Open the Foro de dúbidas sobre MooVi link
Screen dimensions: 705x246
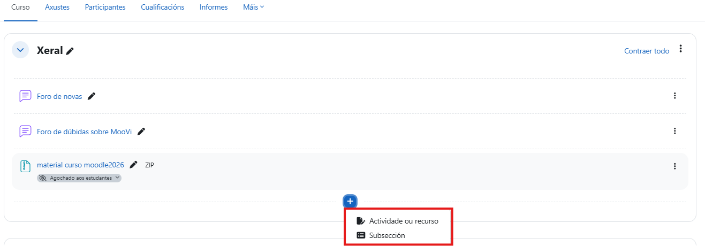click(x=84, y=132)
